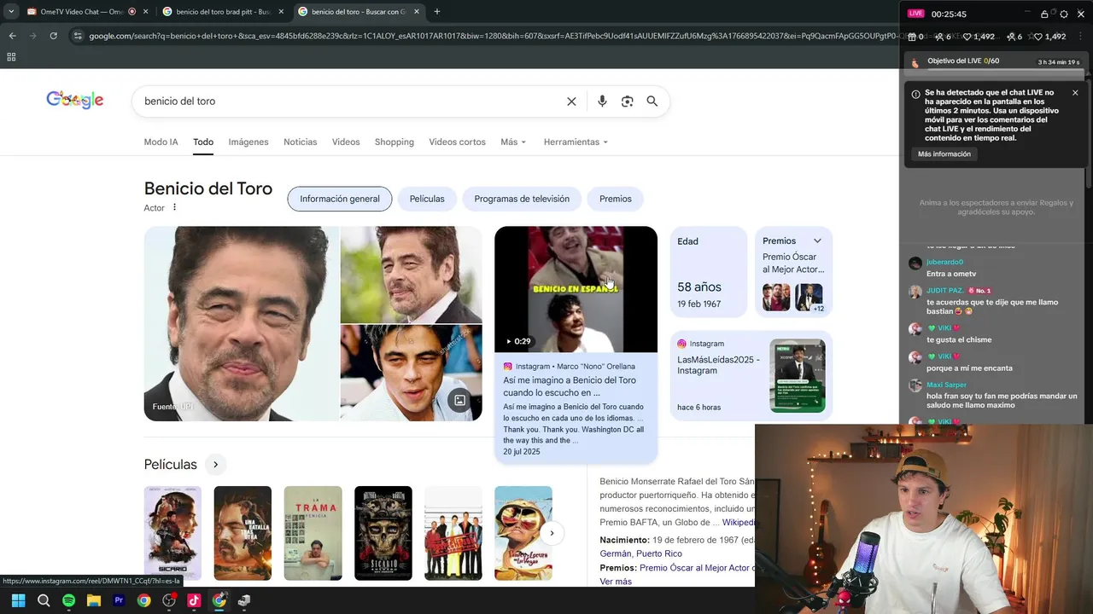The height and width of the screenshot is (614, 1093).
Task: Open the Sicario movie poster
Action: (x=172, y=533)
